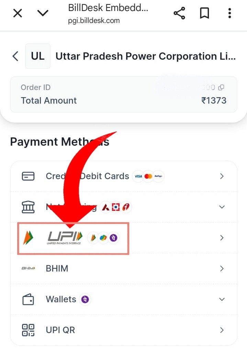
Task: Select BHIM payment method
Action: [x=57, y=268]
